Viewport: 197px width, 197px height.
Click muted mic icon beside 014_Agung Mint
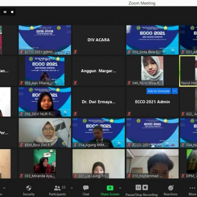(x=75, y=145)
